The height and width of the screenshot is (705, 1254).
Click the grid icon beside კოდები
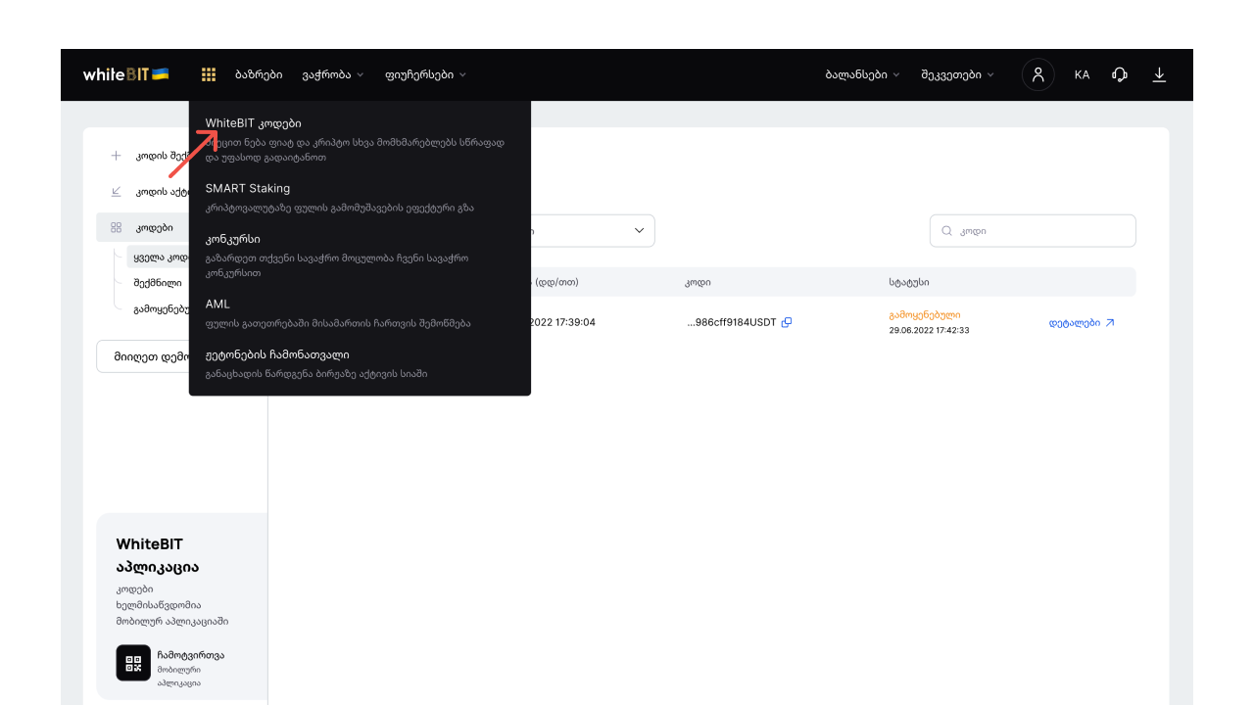(116, 227)
